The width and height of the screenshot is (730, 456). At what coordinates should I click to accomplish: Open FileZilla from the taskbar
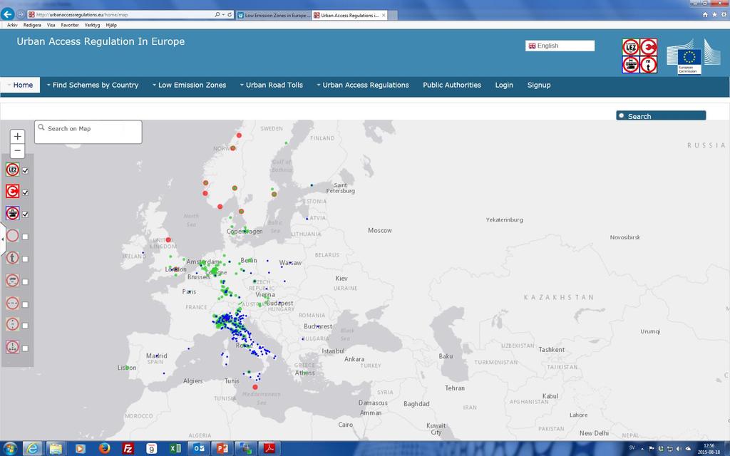[128, 449]
